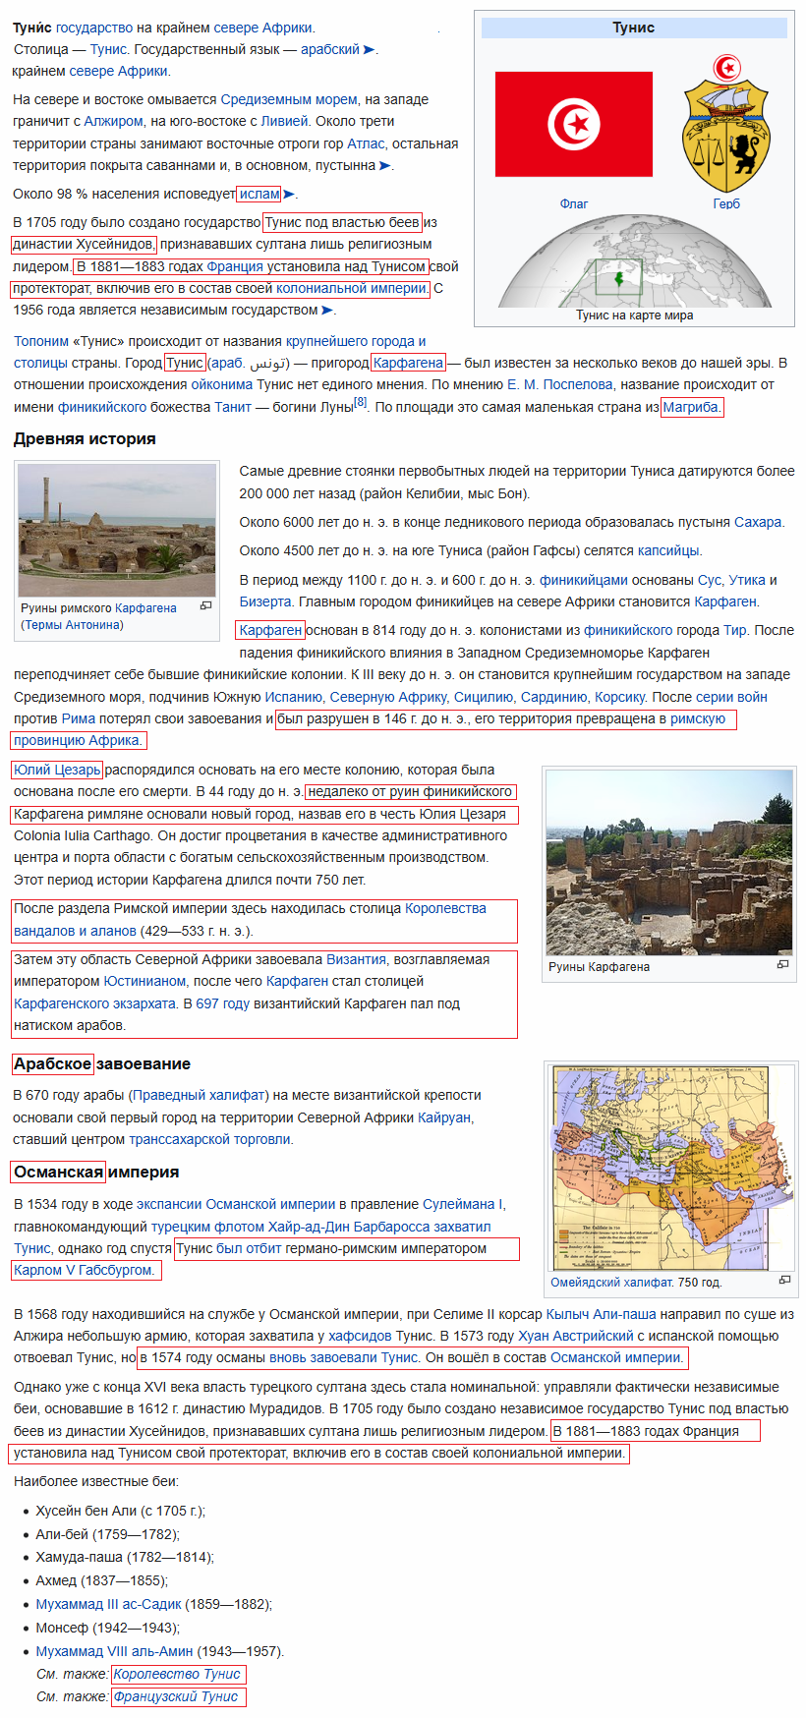Open 'Термы Антонина' caption link
The width and height of the screenshot is (806, 1718).
(x=72, y=625)
